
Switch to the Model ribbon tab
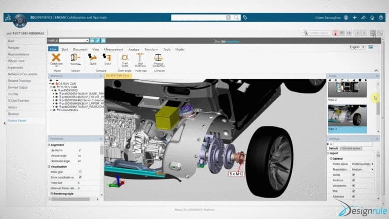coord(180,50)
